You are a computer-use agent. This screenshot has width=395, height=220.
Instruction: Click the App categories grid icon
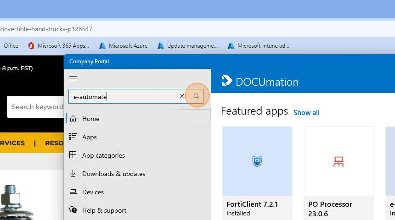pos(73,155)
